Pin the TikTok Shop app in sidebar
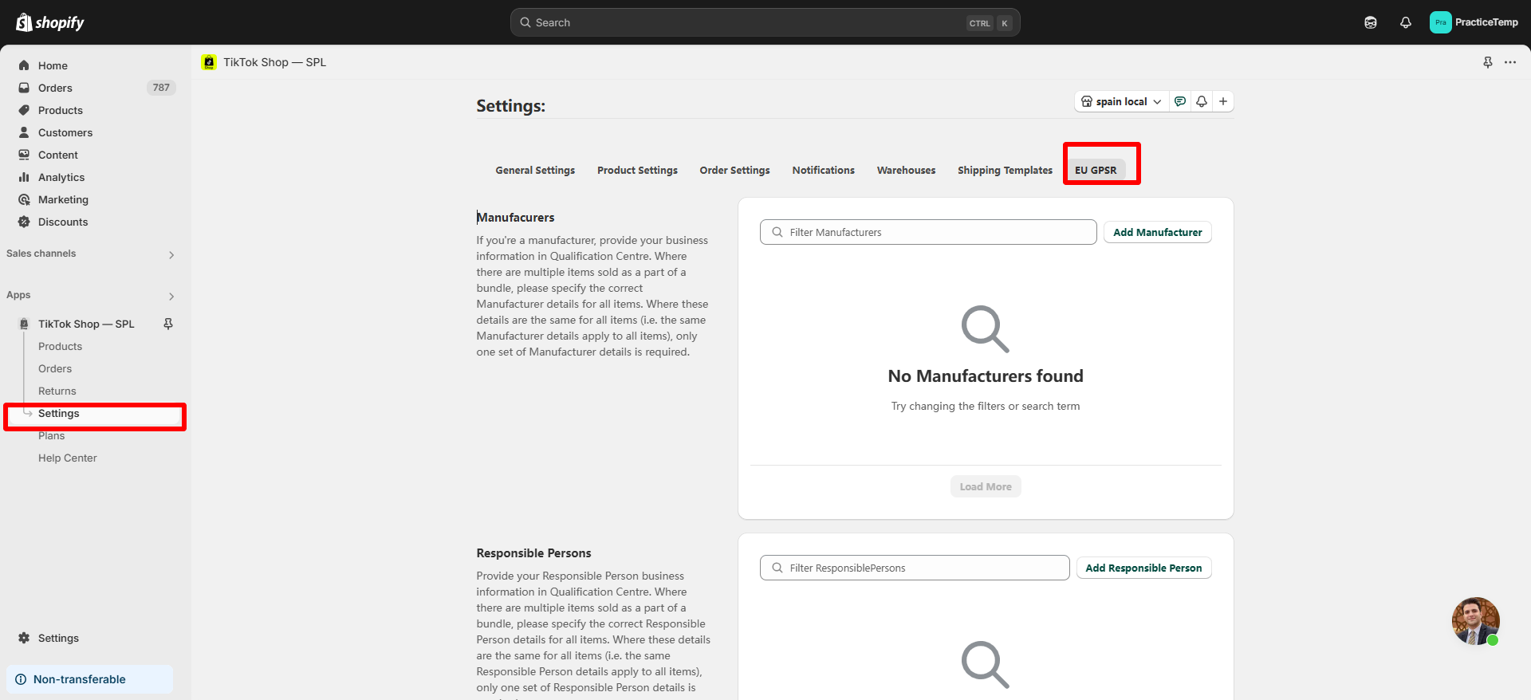 [168, 324]
